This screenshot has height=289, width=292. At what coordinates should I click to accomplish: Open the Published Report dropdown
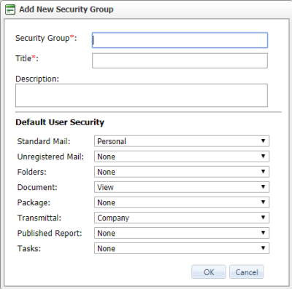(x=182, y=233)
